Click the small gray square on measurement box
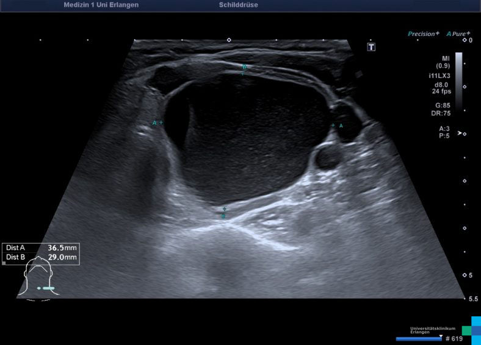Screen dimensions: 481x345 click(x=4, y=263)
